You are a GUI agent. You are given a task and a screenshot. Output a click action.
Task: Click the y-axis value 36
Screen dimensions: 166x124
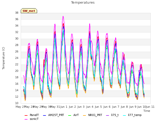coord(17,19)
